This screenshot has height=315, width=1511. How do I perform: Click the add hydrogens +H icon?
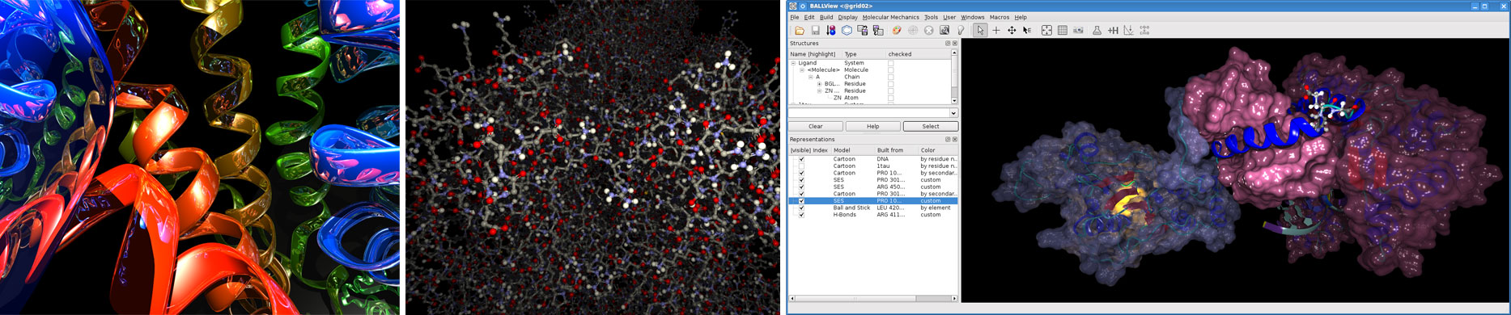click(1113, 31)
